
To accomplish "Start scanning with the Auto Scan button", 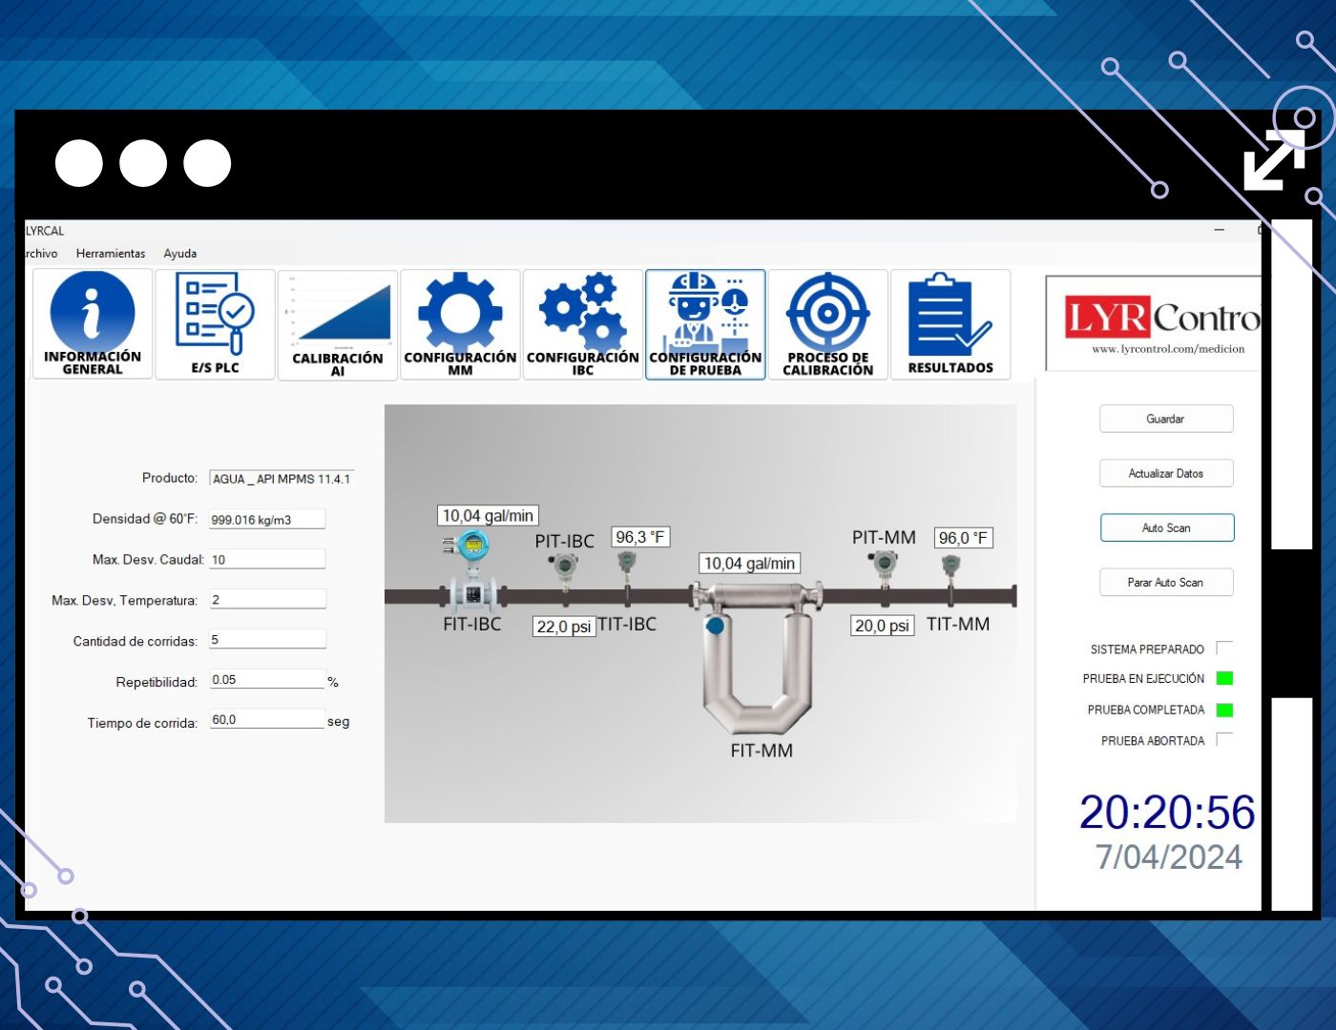I will click(x=1166, y=527).
